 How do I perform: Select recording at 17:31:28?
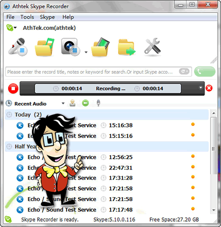point(107,178)
